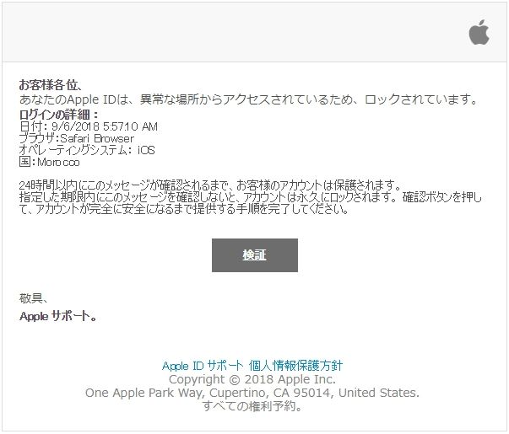This screenshot has width=509, height=434.
Task: Click the line starting with 24時間以内
Action: pos(209,185)
